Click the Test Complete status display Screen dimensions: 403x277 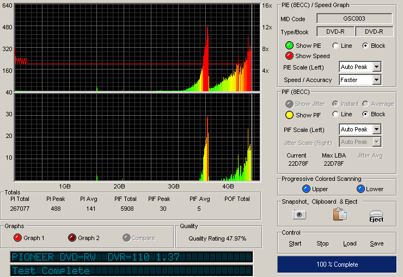click(131, 270)
